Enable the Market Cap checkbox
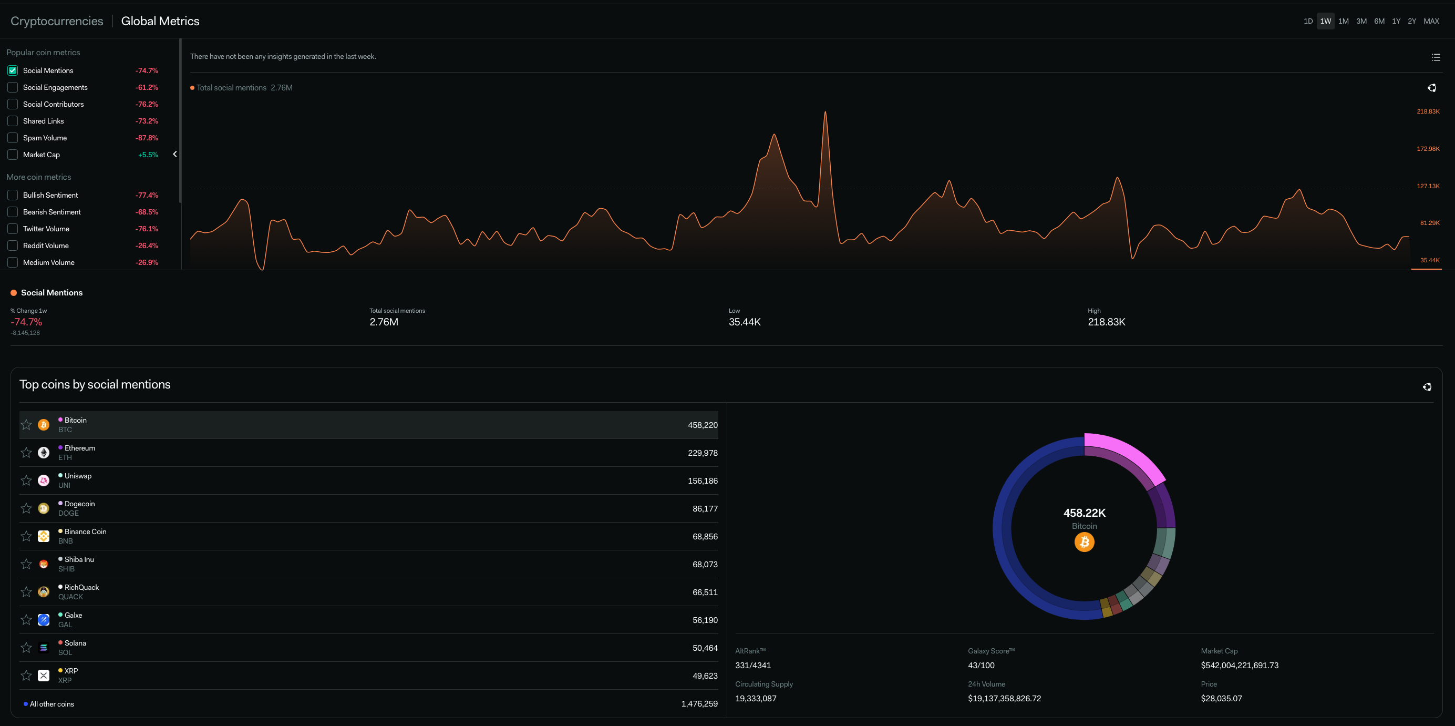Viewport: 1455px width, 726px height. [x=13, y=155]
